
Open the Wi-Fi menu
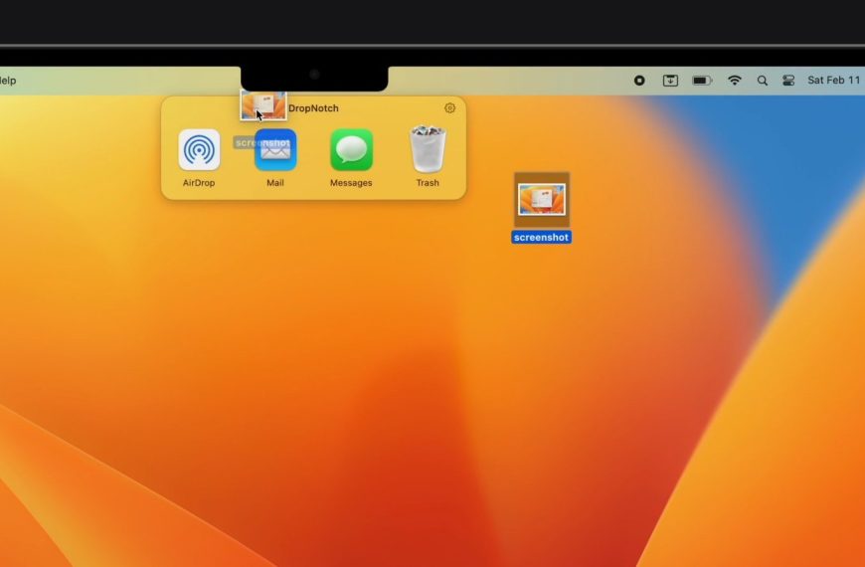click(x=735, y=81)
